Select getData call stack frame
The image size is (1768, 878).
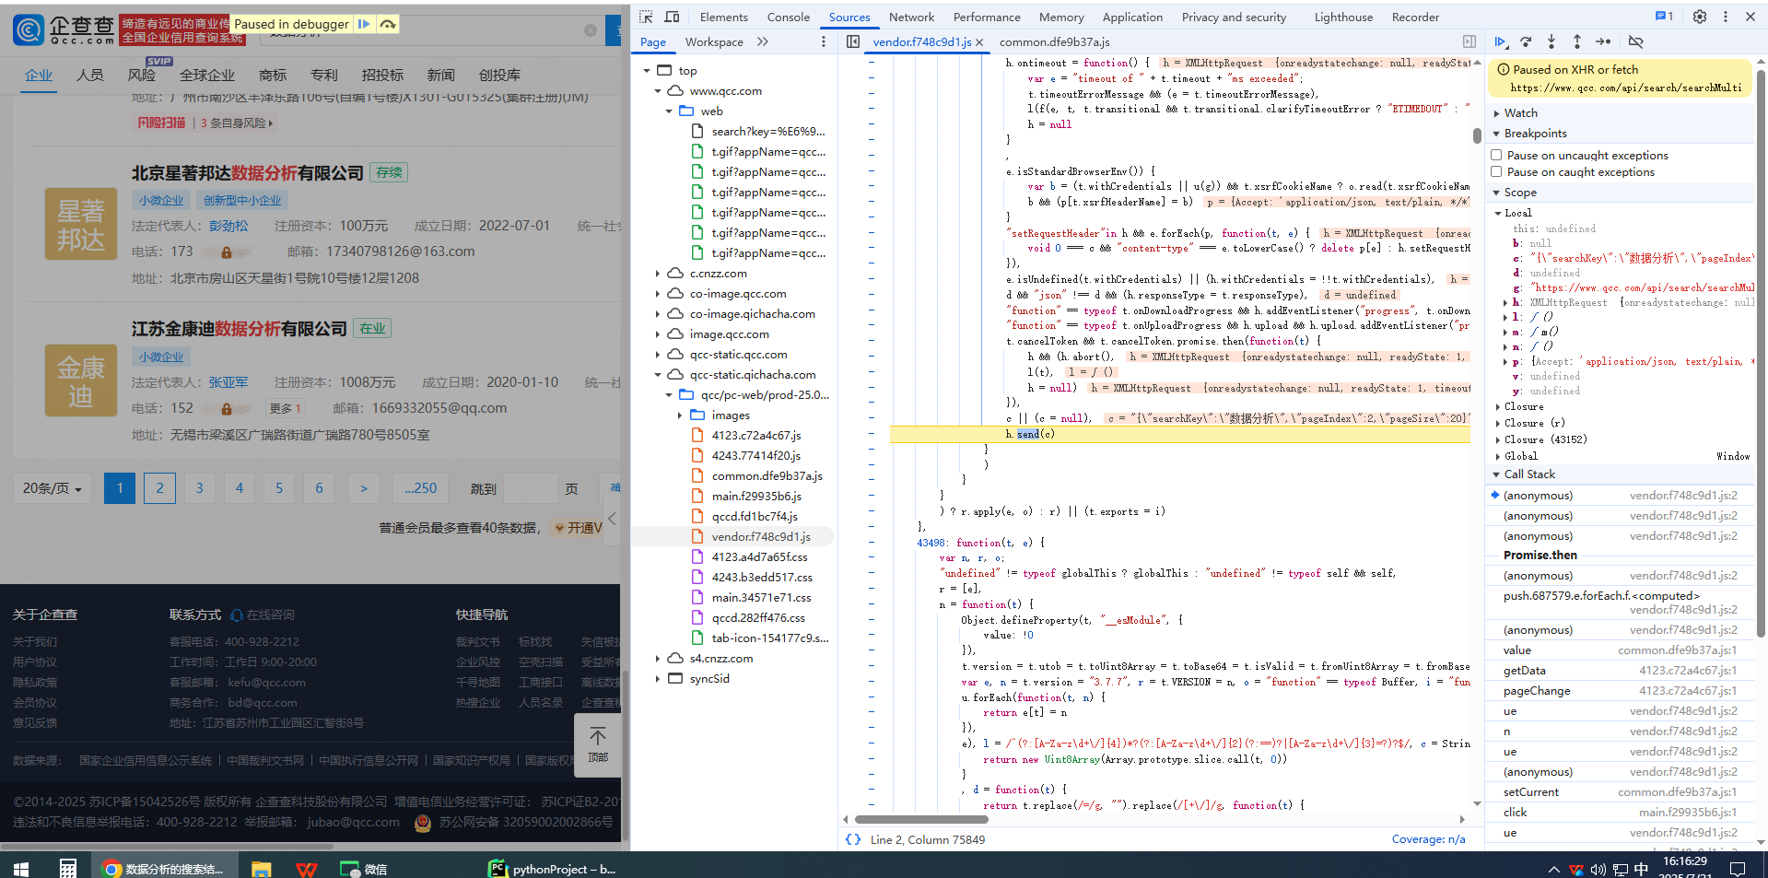point(1621,671)
